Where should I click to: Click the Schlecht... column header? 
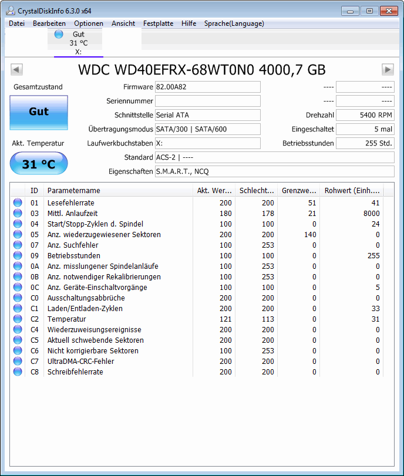coord(257,190)
